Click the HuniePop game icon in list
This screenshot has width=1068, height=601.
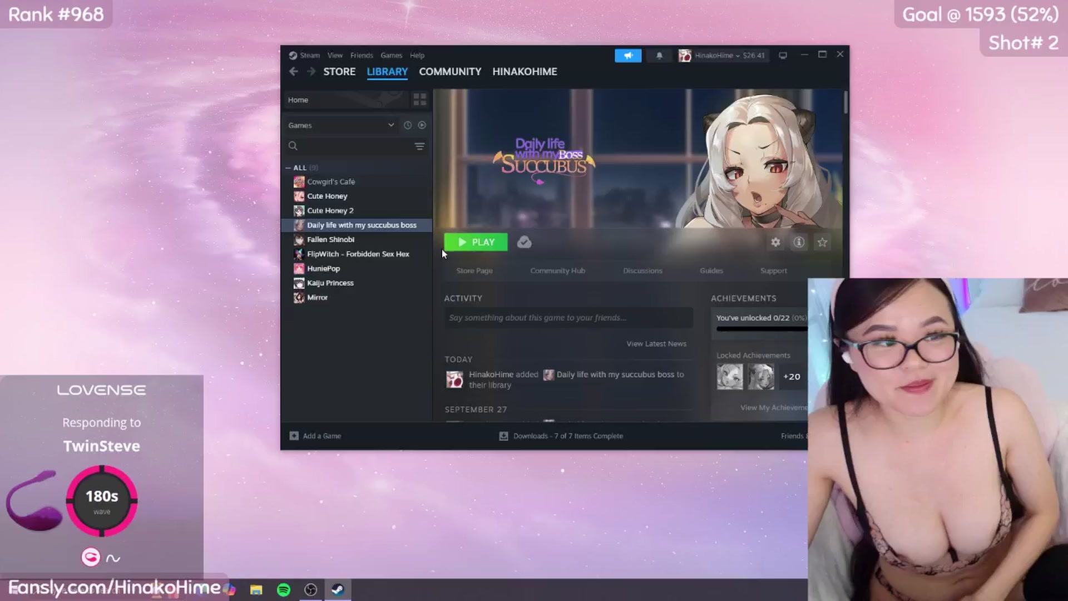click(299, 269)
